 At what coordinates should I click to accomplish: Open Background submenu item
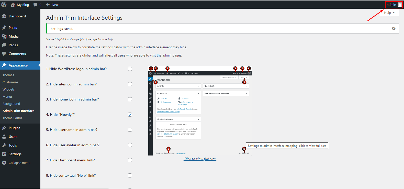pos(11,104)
